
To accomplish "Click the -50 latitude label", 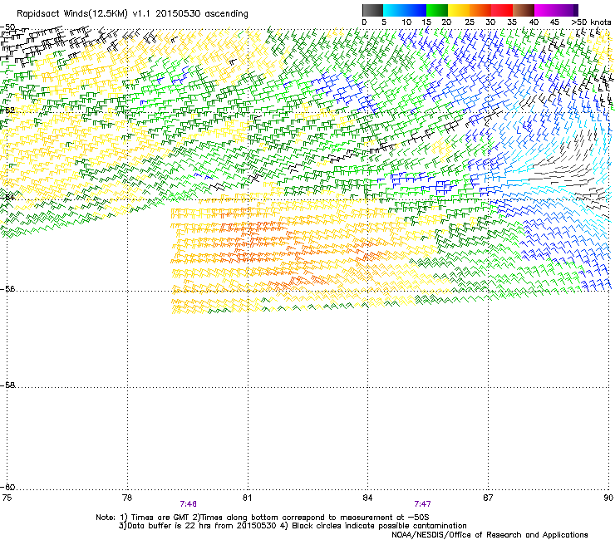I will 7,27.
